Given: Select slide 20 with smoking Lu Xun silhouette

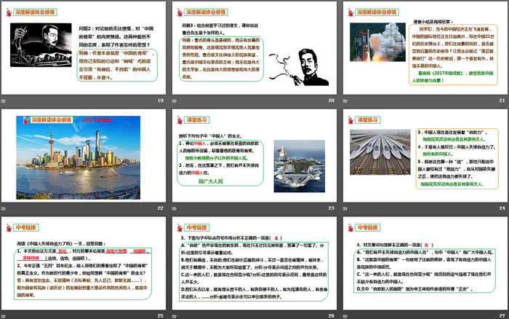Looking at the screenshot, I should pyautogui.click(x=254, y=48).
